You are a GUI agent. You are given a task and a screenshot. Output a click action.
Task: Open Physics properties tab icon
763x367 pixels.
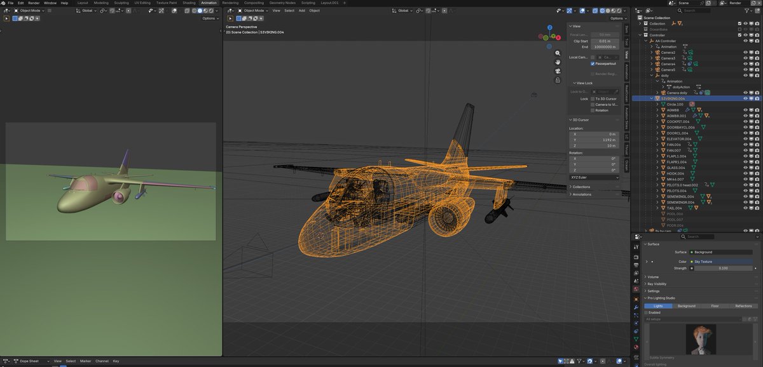click(x=636, y=323)
